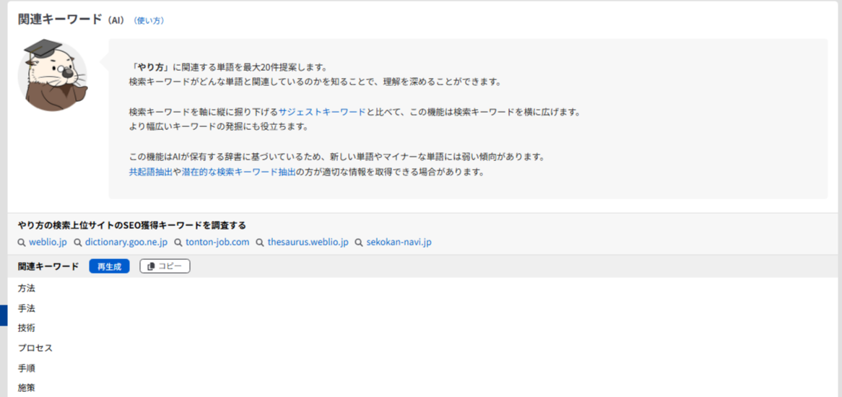Open the 共起語抽出 link
The width and height of the screenshot is (842, 397).
coord(150,173)
